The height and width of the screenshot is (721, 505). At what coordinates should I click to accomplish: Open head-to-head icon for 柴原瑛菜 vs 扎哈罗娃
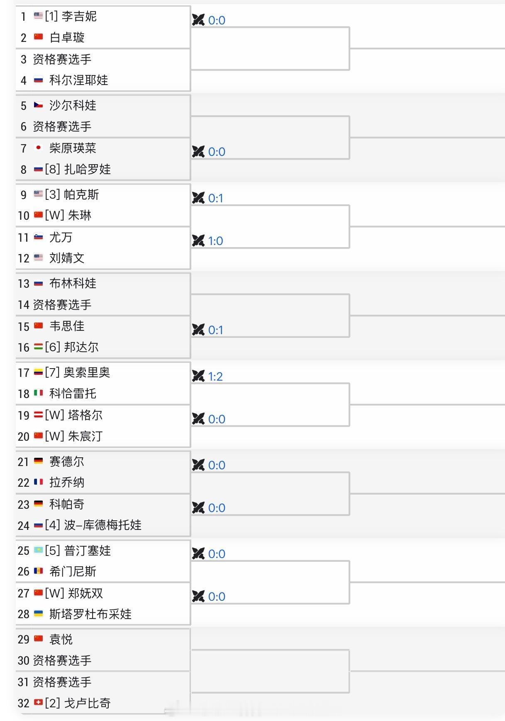(198, 152)
